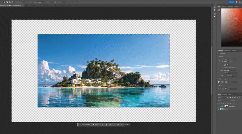Toggle the link width and height icon
This screenshot has width=242, height=134.
[219, 60]
